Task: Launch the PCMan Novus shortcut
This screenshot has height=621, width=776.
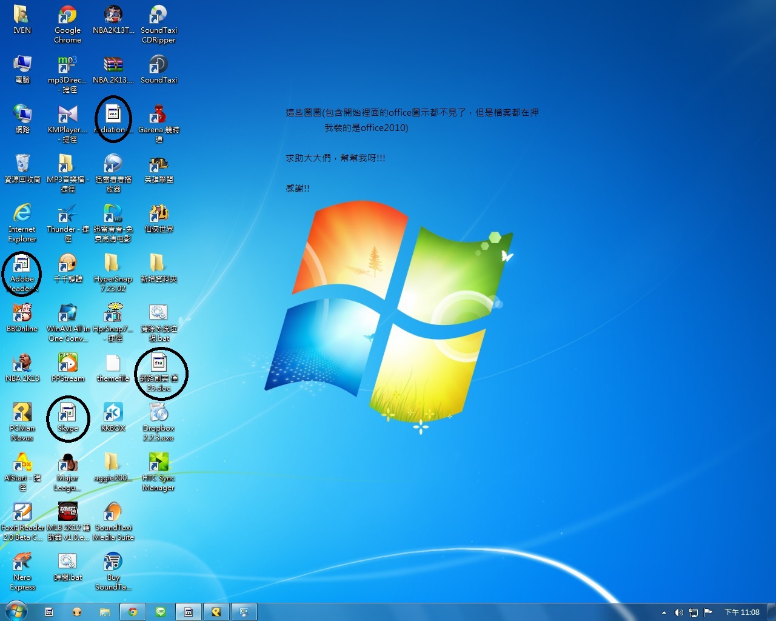Action: (22, 422)
